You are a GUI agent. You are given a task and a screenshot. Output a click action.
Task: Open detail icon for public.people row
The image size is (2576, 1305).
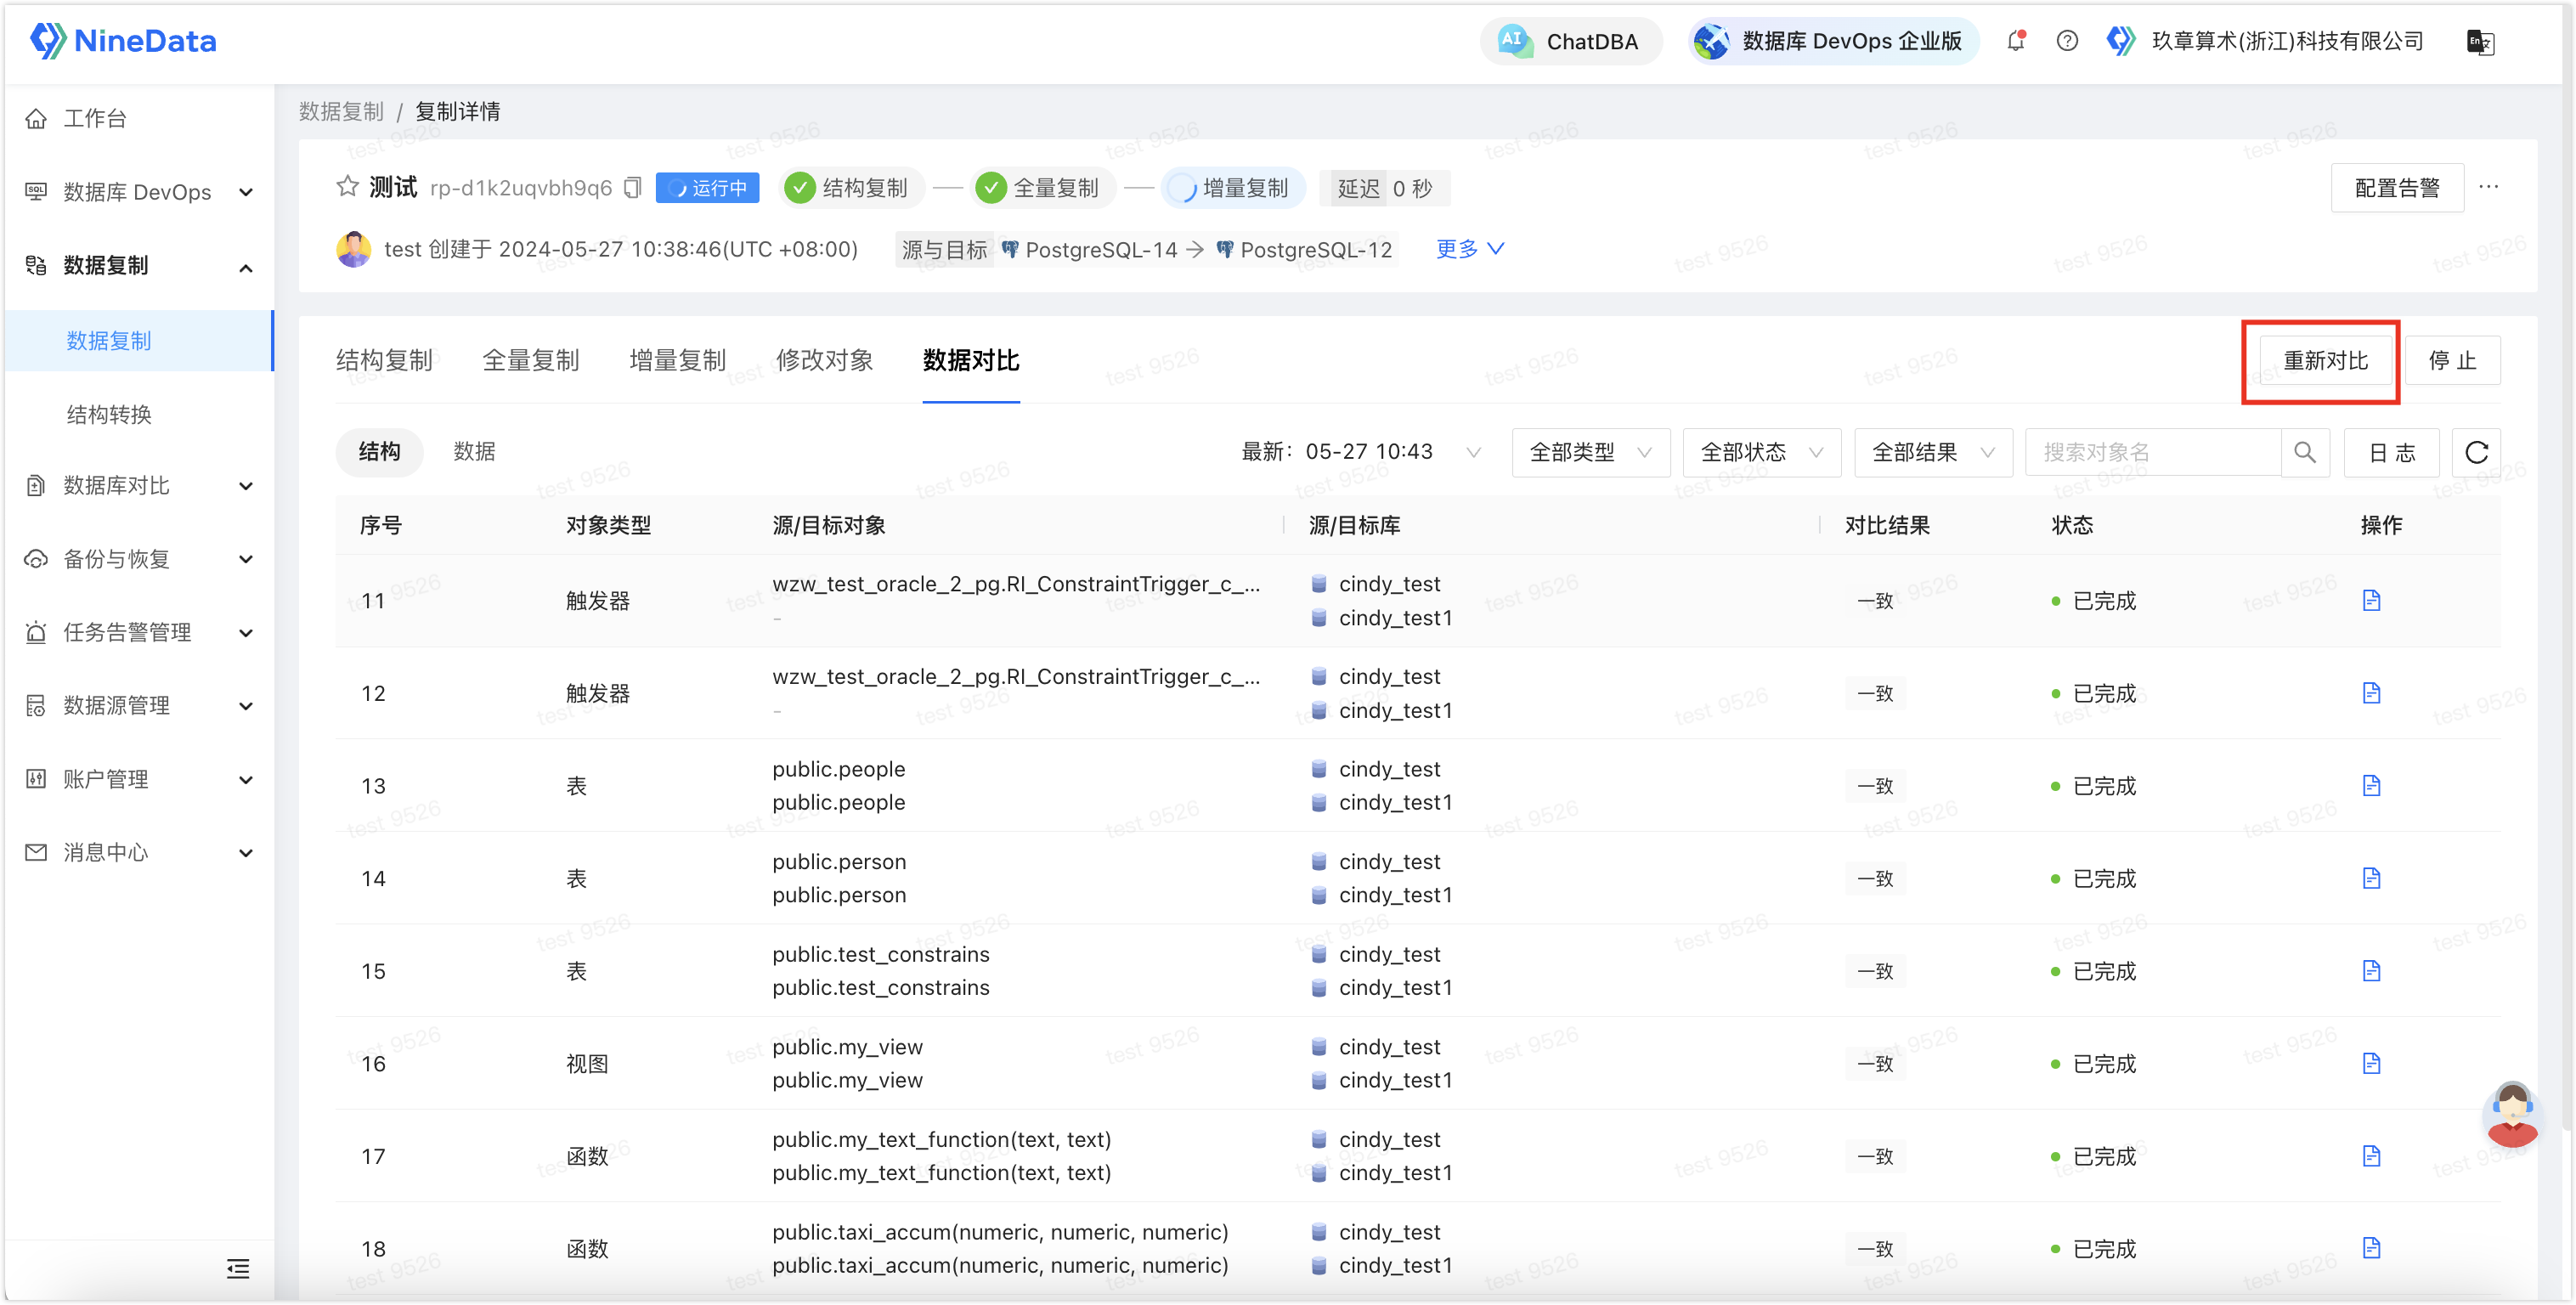[2371, 786]
